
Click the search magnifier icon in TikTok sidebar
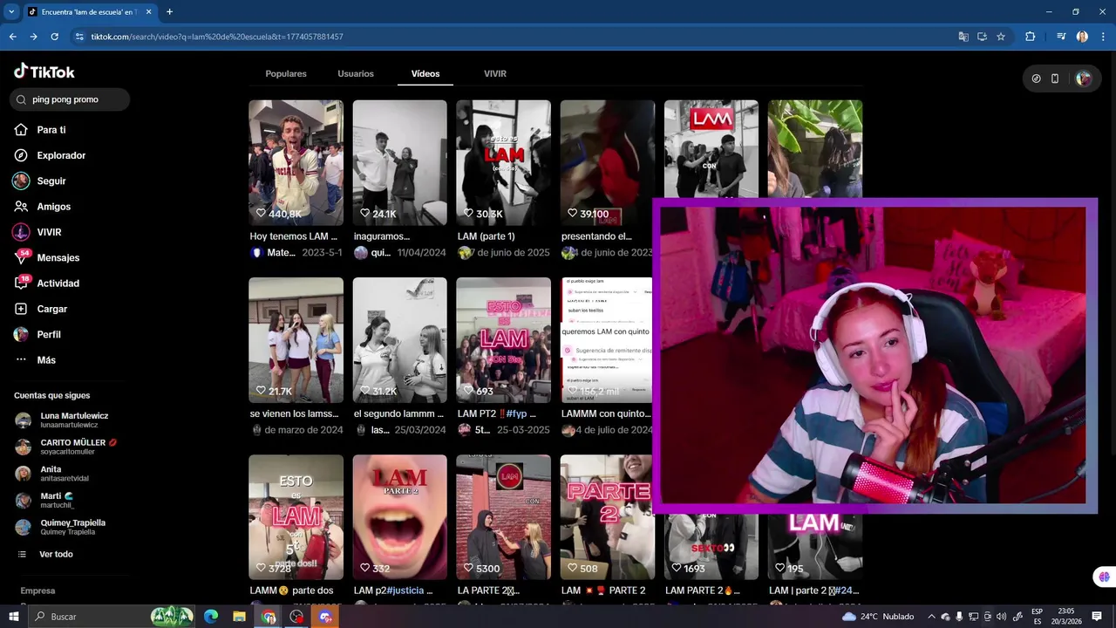21,99
